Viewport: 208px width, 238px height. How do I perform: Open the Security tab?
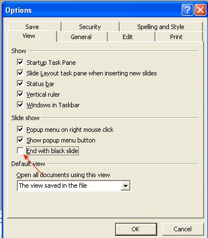[x=90, y=27]
